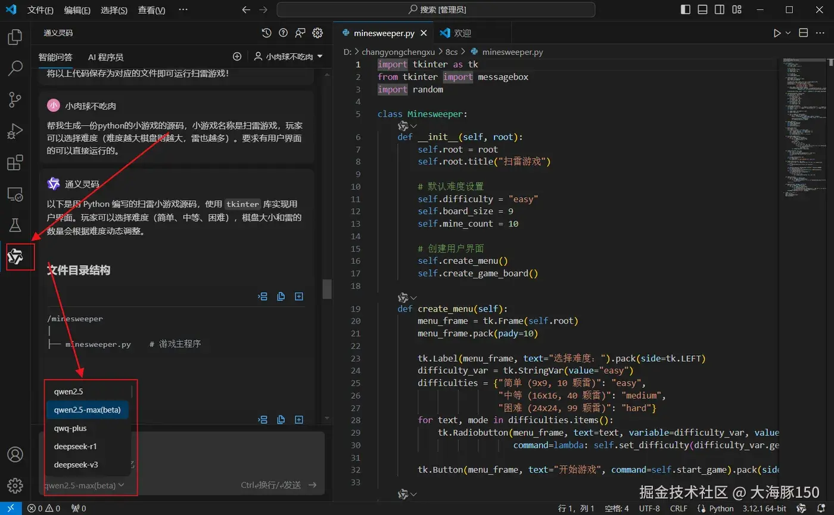Image resolution: width=834 pixels, height=515 pixels.
Task: Create new file from /minesweeper block
Action: click(299, 296)
